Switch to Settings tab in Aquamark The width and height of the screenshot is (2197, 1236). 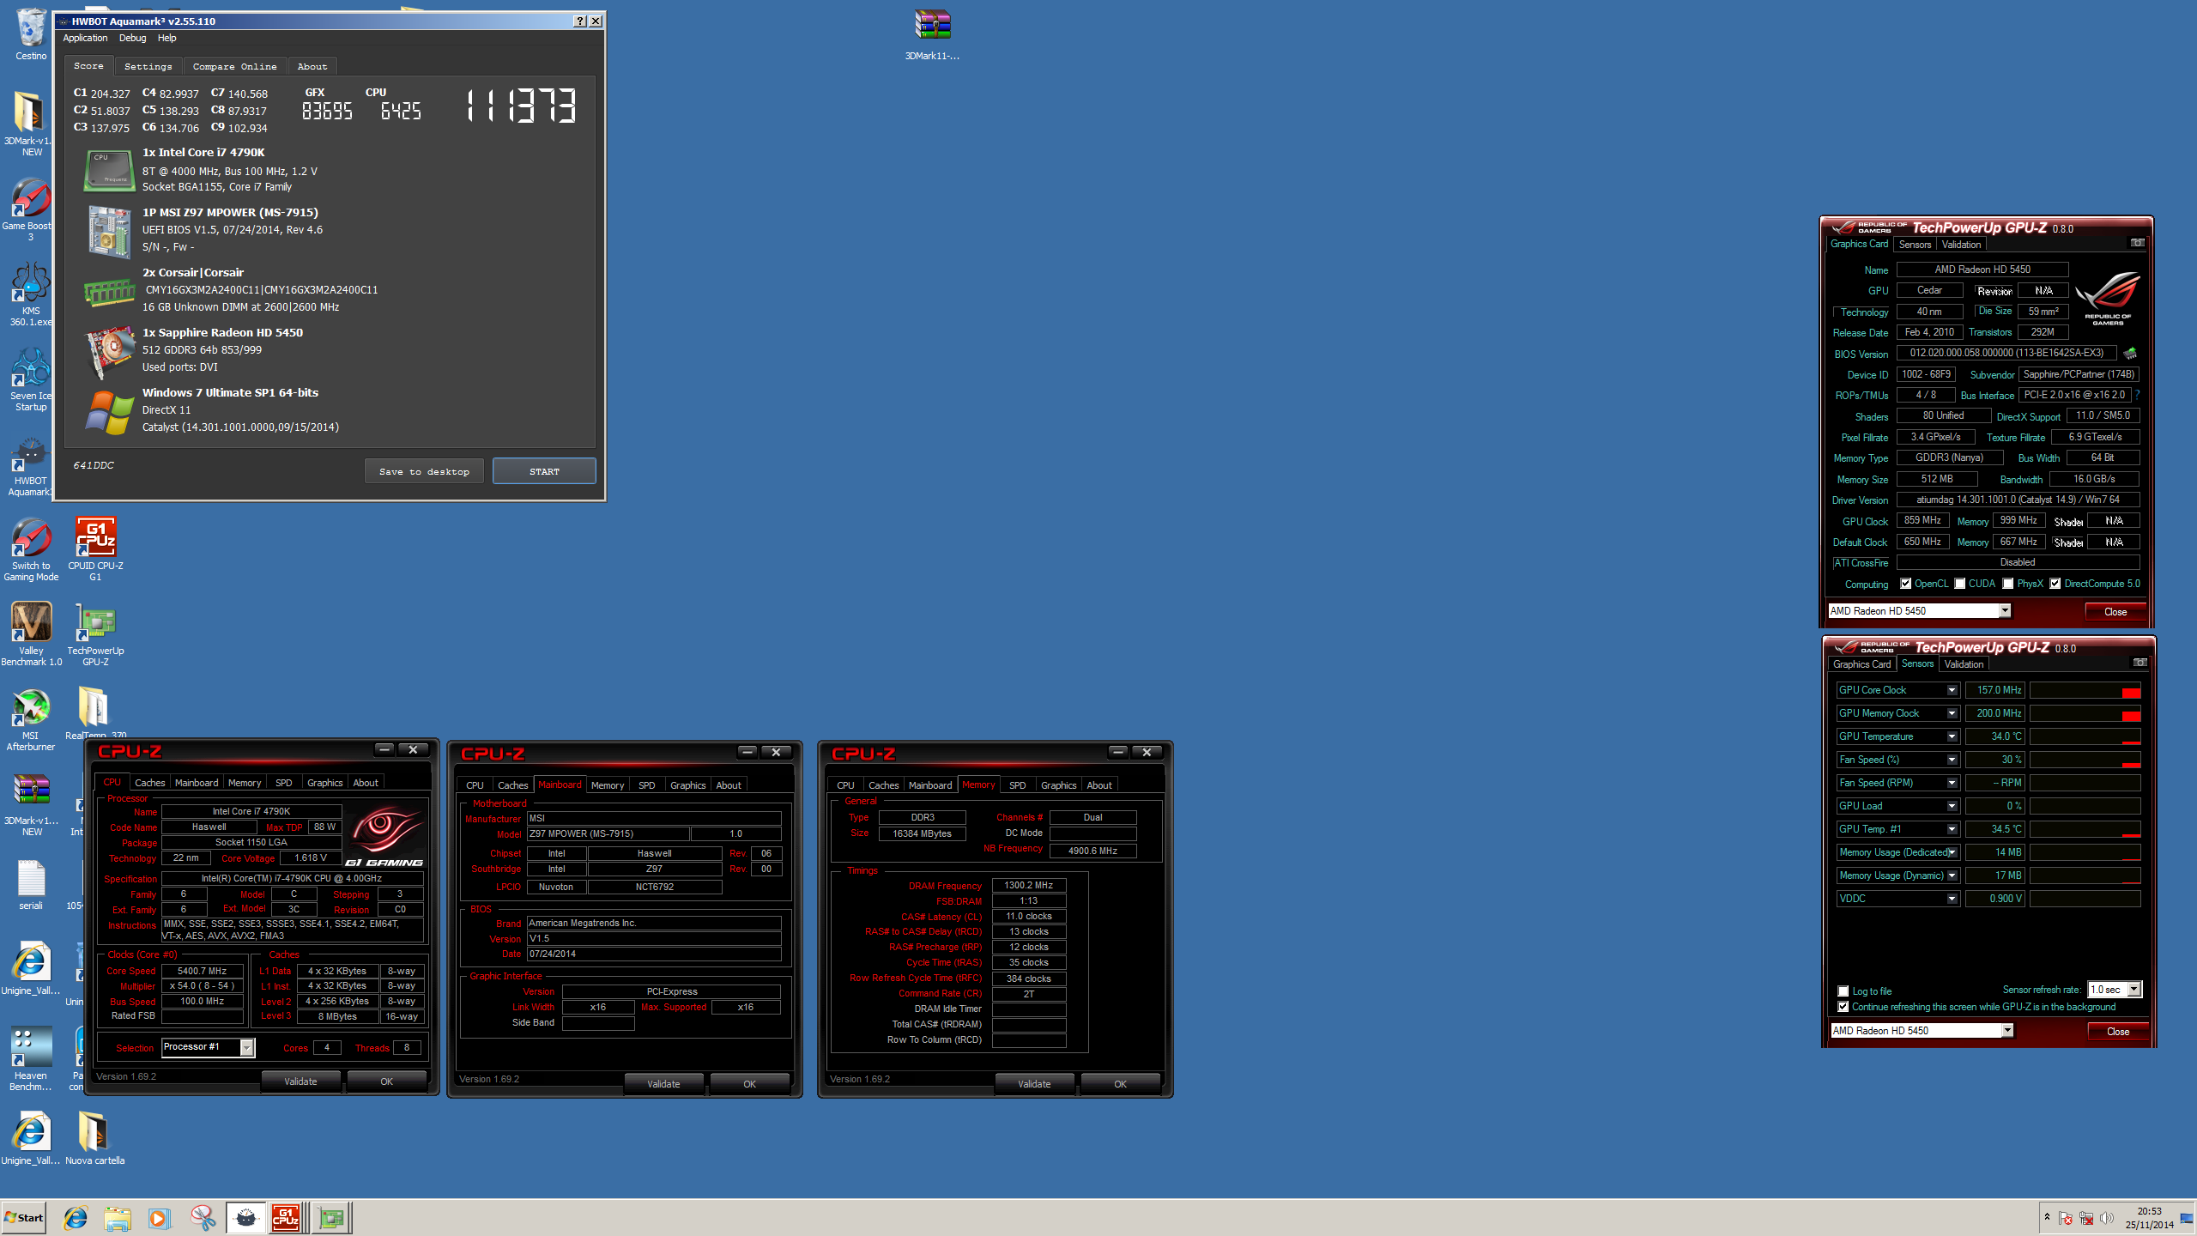click(148, 66)
